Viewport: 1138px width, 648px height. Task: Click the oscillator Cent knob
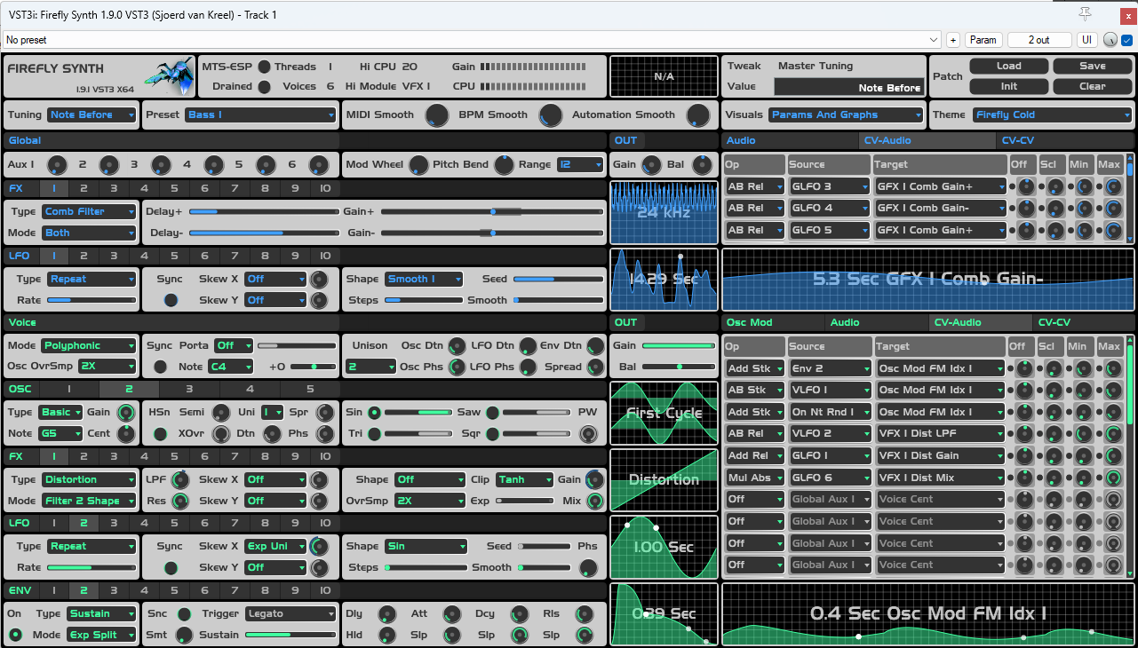coord(125,434)
